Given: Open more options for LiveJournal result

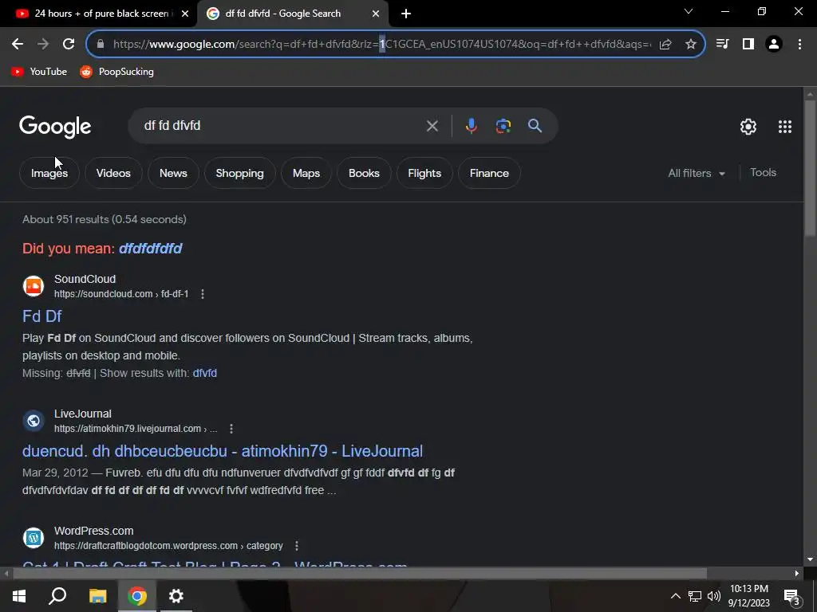Looking at the screenshot, I should pyautogui.click(x=231, y=429).
